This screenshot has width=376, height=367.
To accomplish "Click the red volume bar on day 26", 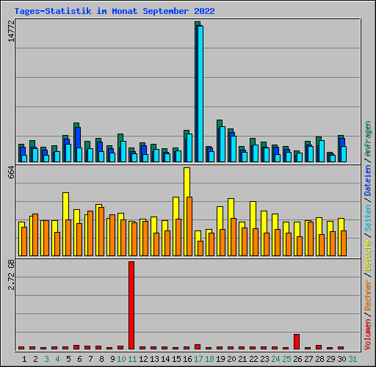I will (x=297, y=341).
